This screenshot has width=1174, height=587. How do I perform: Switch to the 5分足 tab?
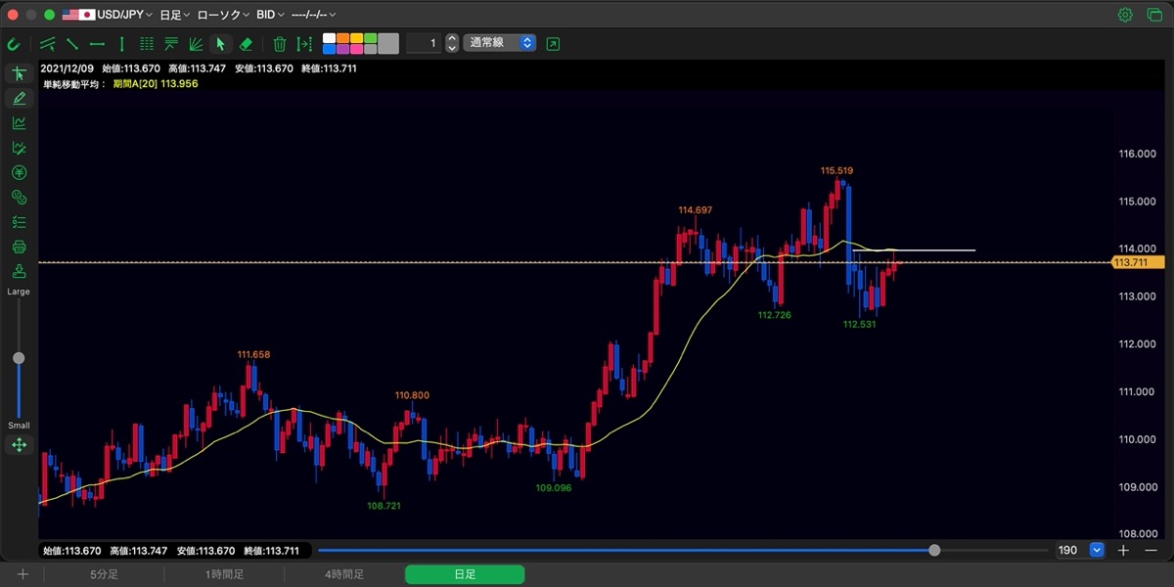(105, 574)
